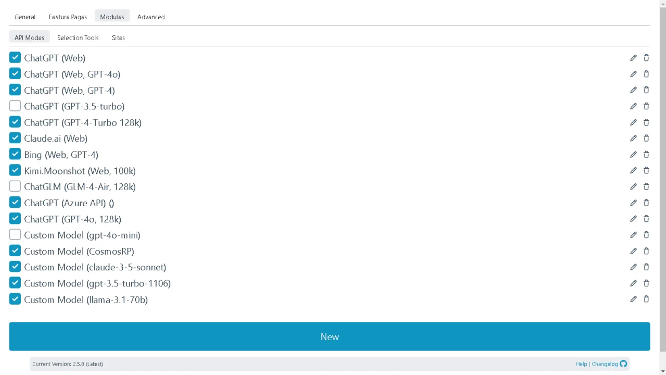Go to the Advanced tab
The height and width of the screenshot is (375, 666).
pyautogui.click(x=151, y=17)
